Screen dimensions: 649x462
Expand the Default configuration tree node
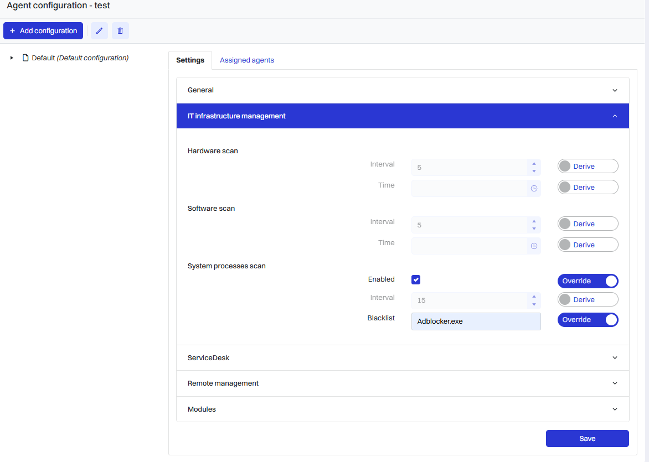pos(12,58)
